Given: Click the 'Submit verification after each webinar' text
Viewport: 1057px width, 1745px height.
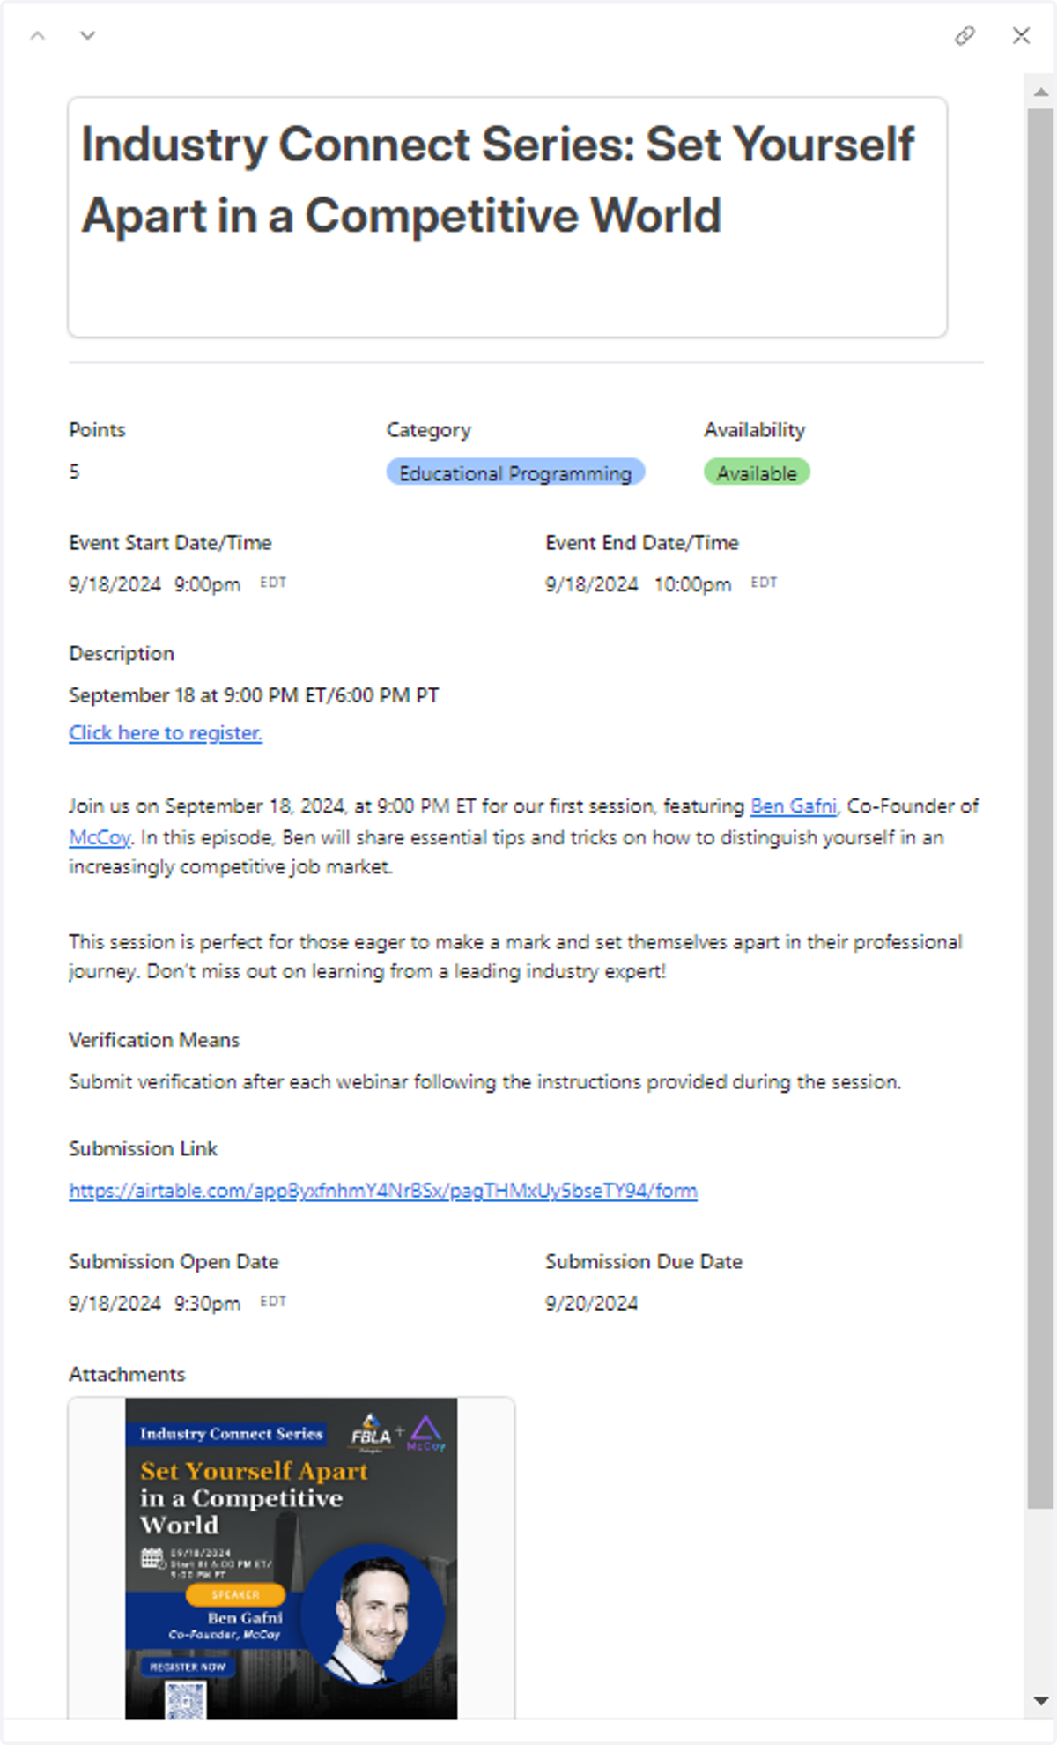Looking at the screenshot, I should point(485,1082).
